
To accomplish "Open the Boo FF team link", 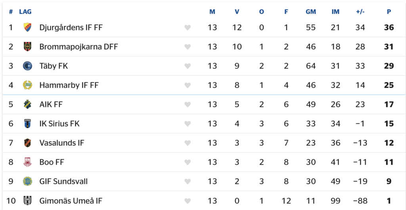I will [x=52, y=162].
